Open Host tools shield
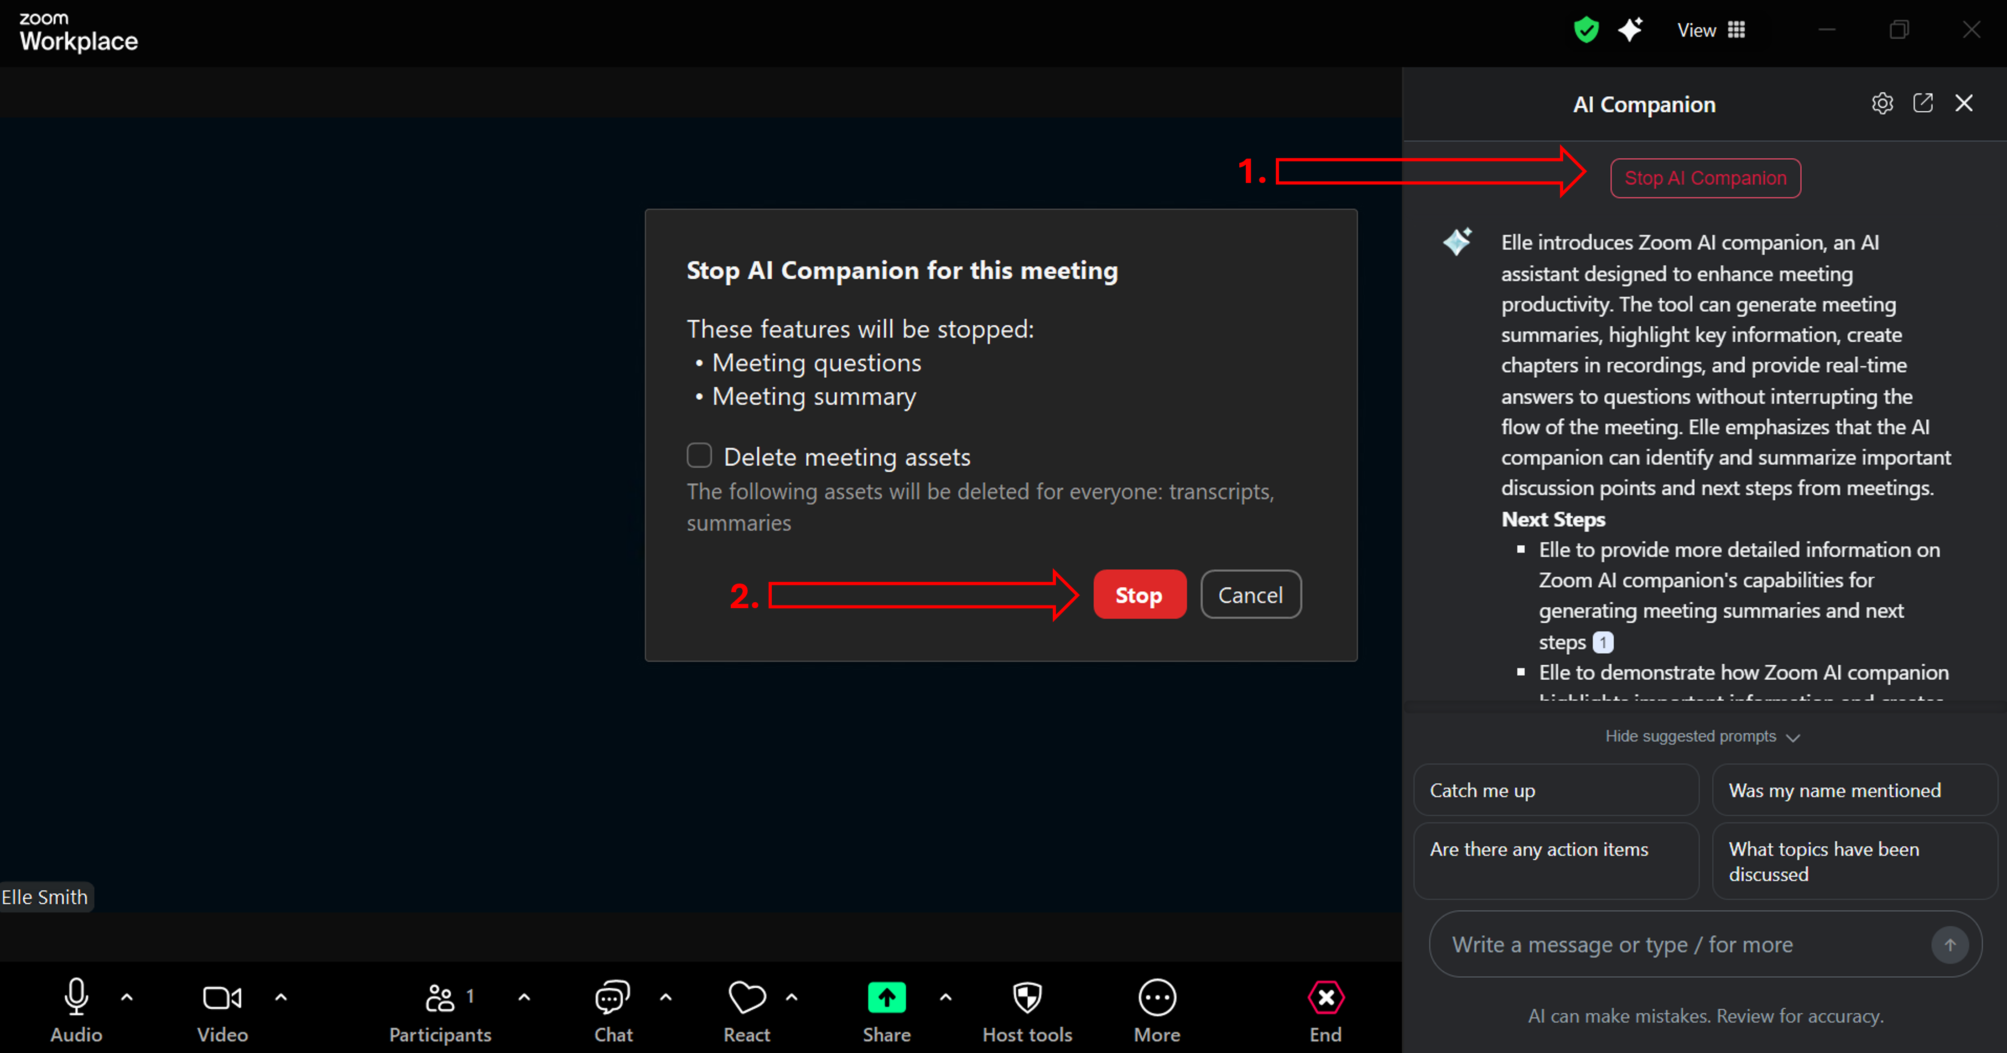 pyautogui.click(x=1028, y=998)
